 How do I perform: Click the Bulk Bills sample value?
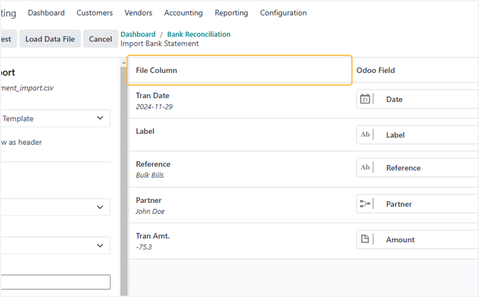tap(150, 175)
